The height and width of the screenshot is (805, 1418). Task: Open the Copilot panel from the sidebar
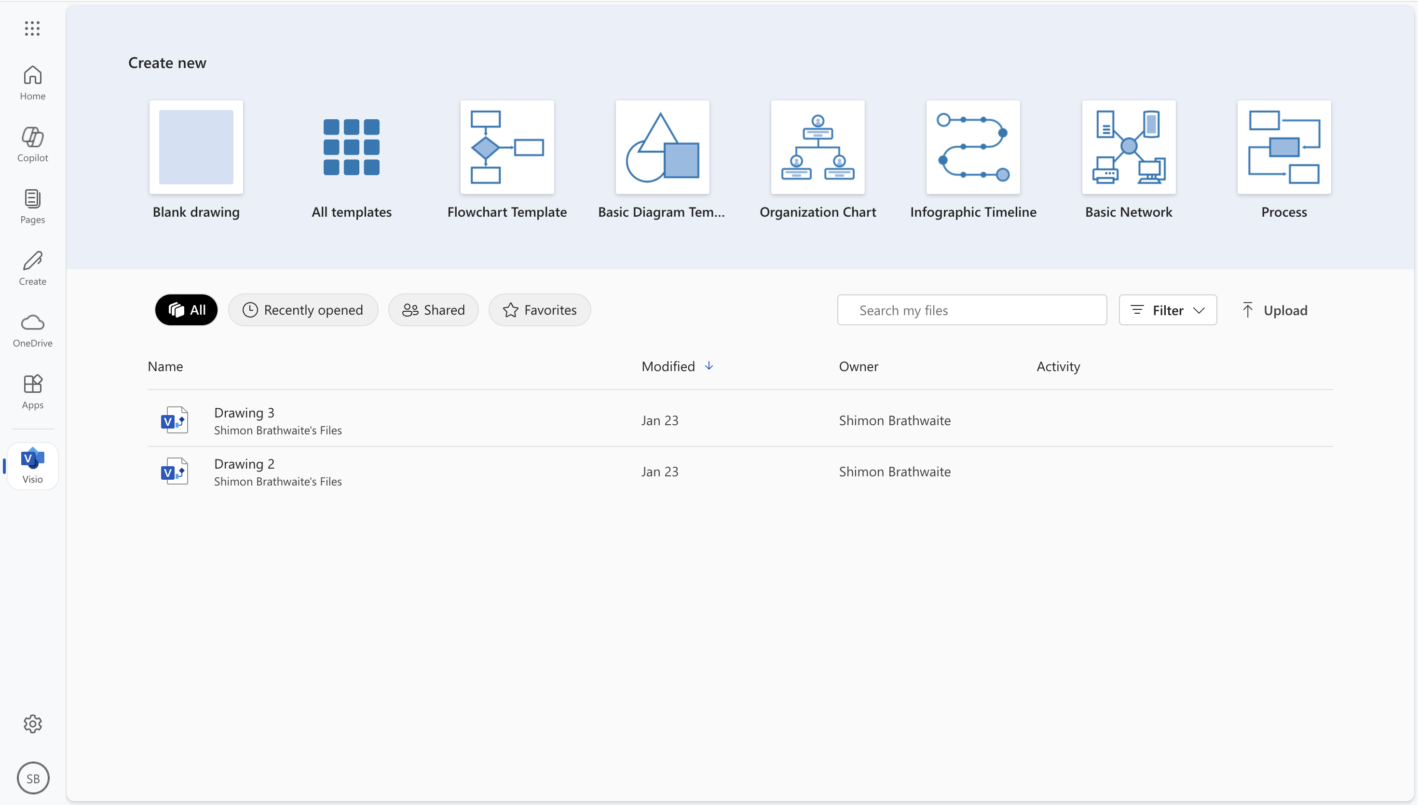(x=32, y=144)
